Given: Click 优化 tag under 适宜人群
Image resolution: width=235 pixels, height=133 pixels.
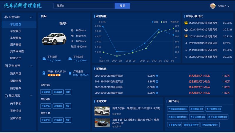Looking at the screenshot, I should (68, 120).
